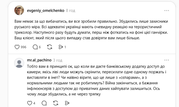
Task: Click the 6 replies count
Action: 40,47
